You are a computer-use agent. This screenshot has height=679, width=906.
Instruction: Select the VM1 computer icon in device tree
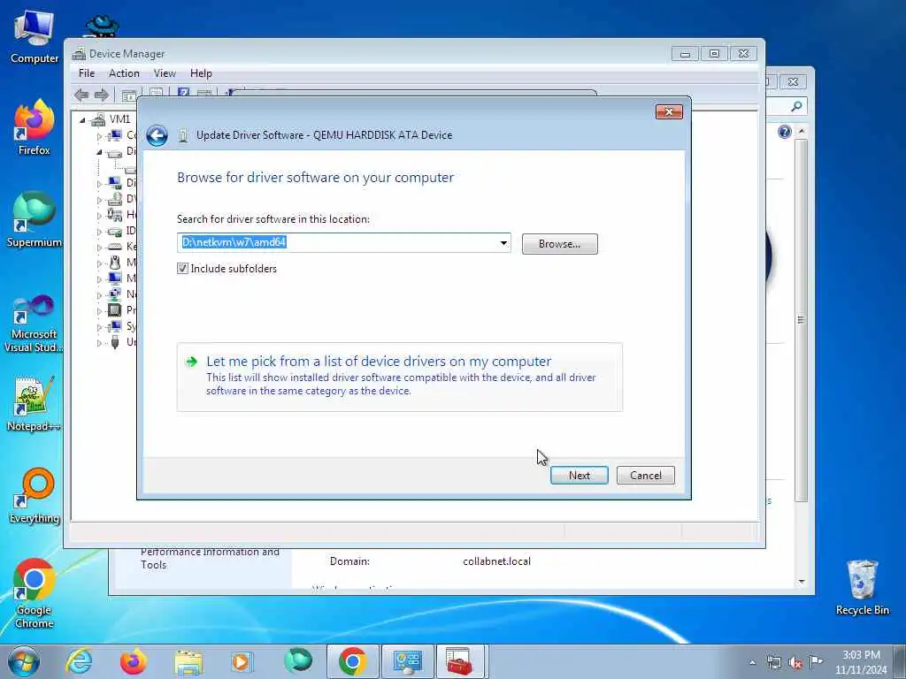pyautogui.click(x=99, y=119)
